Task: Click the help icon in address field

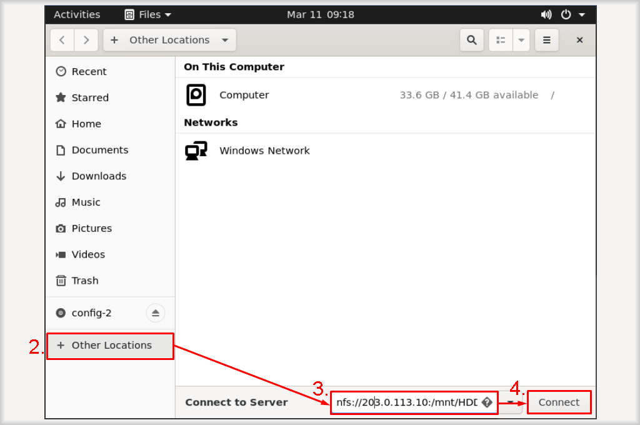Action: tap(487, 402)
